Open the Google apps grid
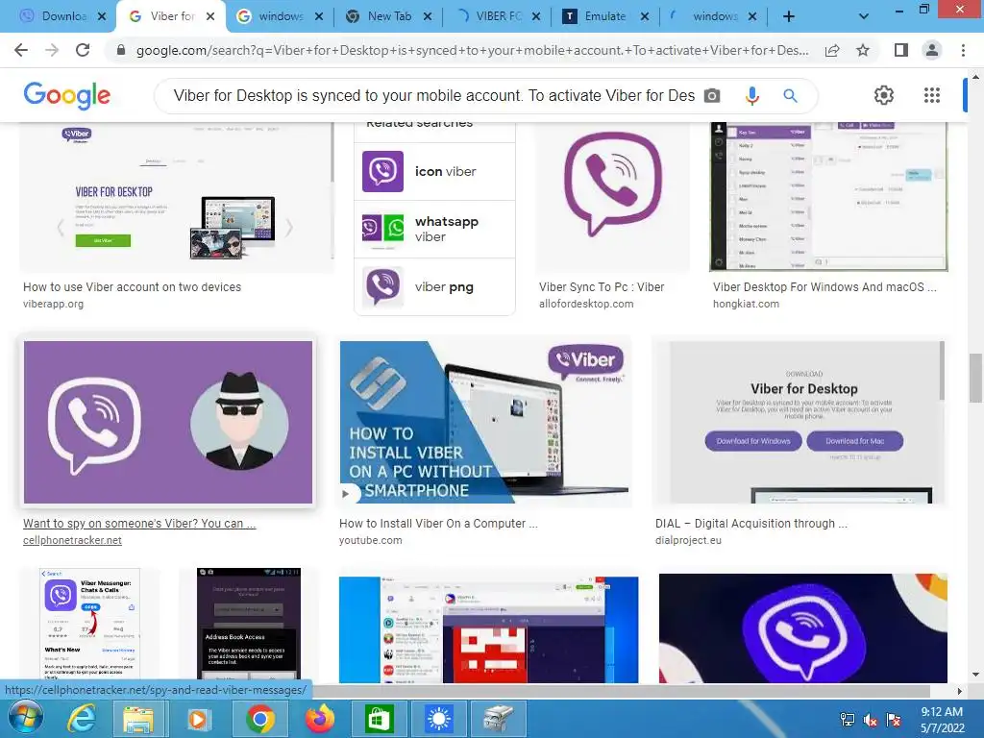This screenshot has width=984, height=738. [932, 95]
